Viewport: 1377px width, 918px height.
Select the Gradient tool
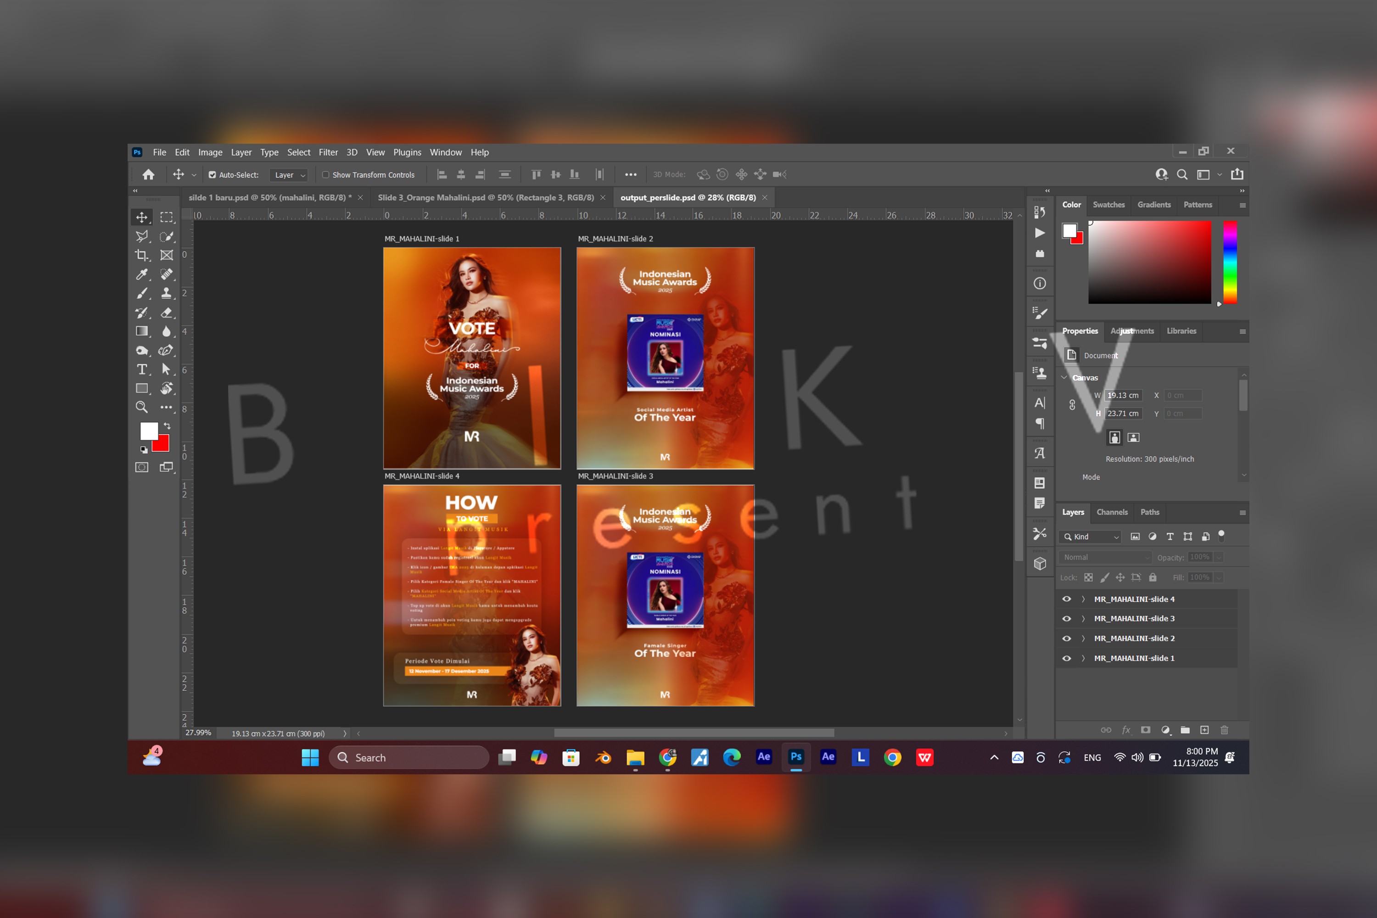pos(142,331)
